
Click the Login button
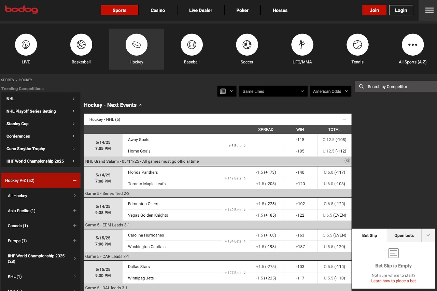pos(401,10)
